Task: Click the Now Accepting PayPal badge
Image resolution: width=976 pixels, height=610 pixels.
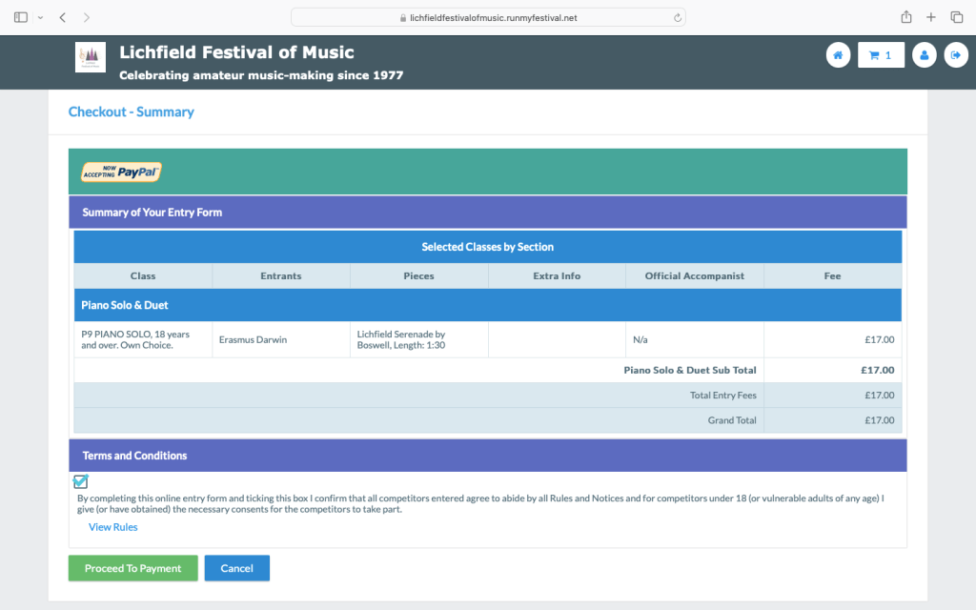Action: [x=121, y=172]
